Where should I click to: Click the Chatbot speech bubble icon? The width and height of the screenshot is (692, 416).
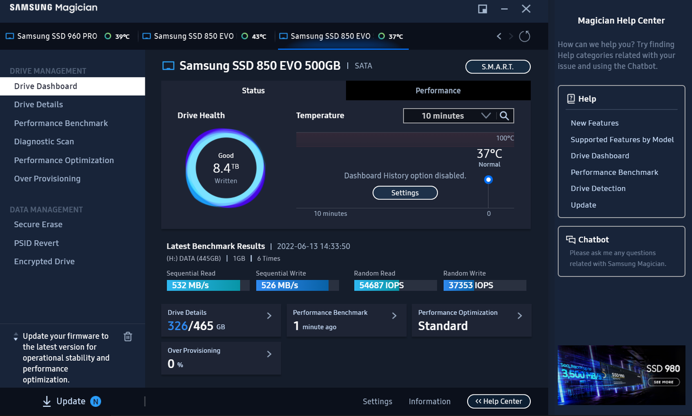(x=570, y=240)
